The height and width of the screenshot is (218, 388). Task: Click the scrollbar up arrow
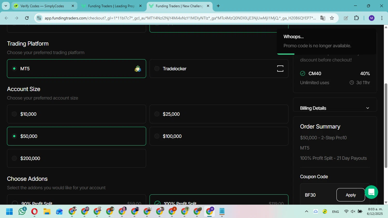tap(386, 27)
